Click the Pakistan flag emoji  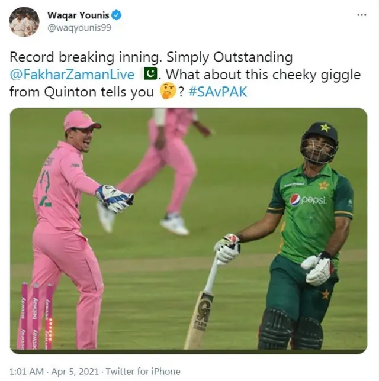coord(150,74)
